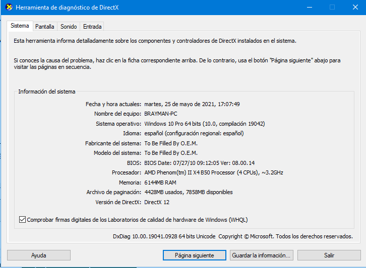The height and width of the screenshot is (268, 366).
Task: Exit with the Salir button
Action: click(x=329, y=255)
